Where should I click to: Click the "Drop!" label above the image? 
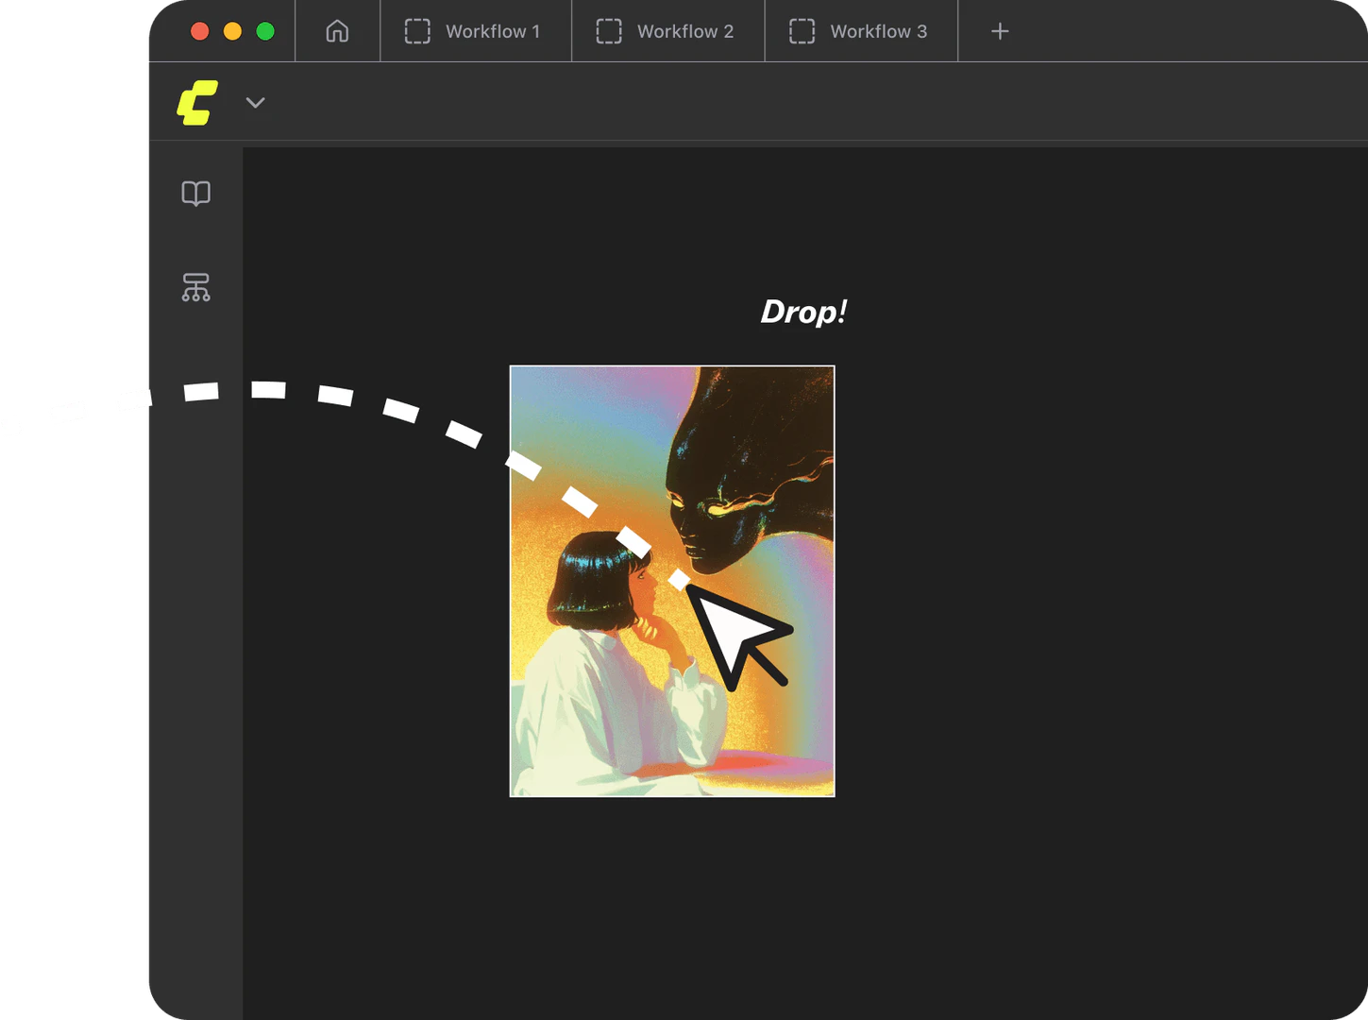[803, 312]
